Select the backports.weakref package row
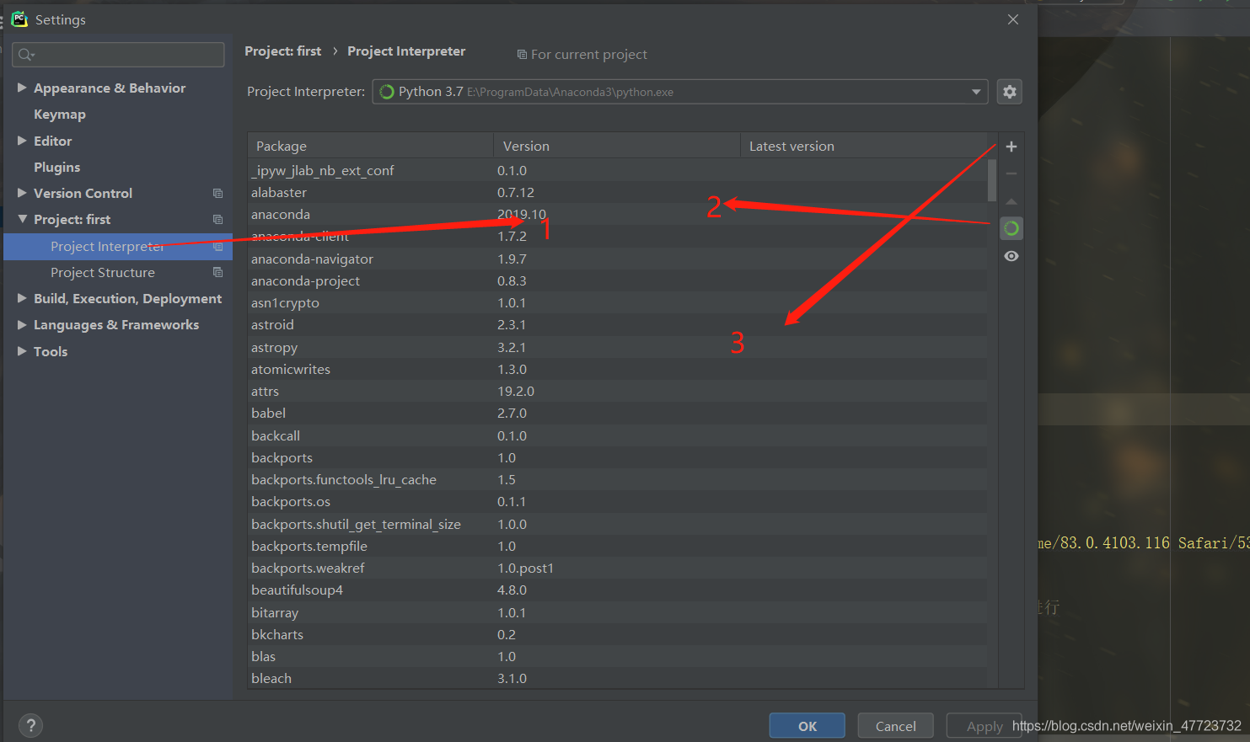Viewport: 1250px width, 742px height. [x=618, y=568]
